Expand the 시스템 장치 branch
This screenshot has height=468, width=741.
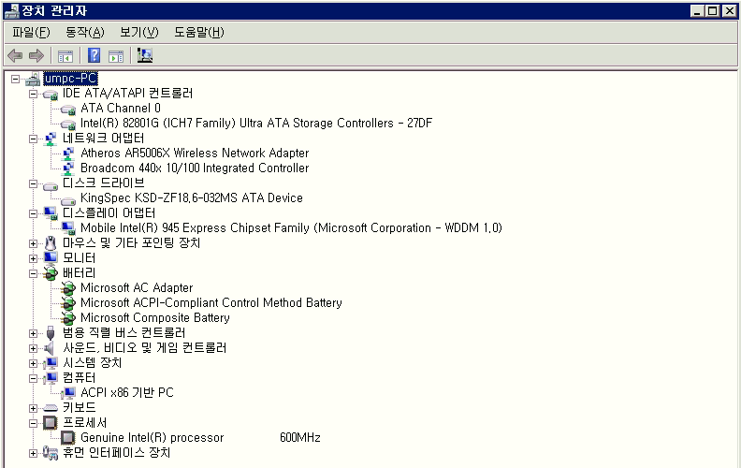(x=33, y=363)
